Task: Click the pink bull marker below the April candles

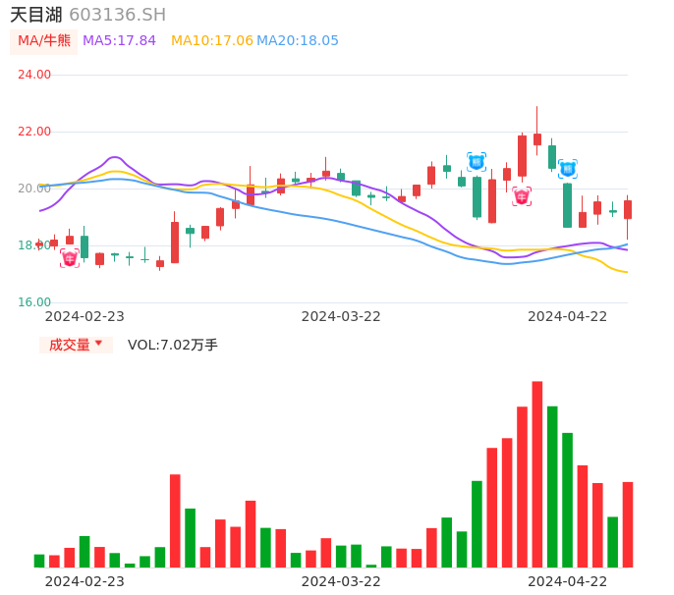Action: (522, 196)
